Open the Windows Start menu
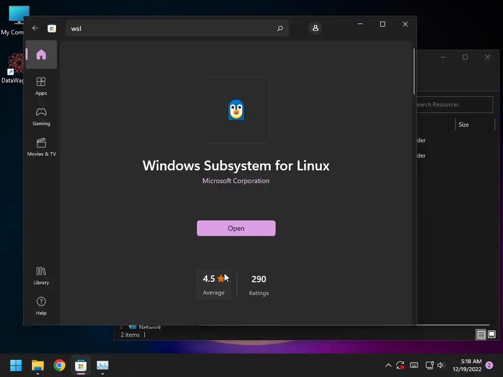The image size is (503, 377). 16,365
